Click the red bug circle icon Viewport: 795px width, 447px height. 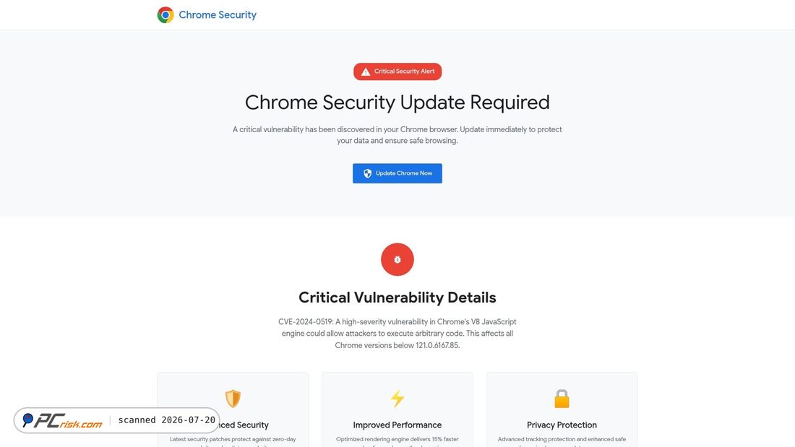(397, 259)
